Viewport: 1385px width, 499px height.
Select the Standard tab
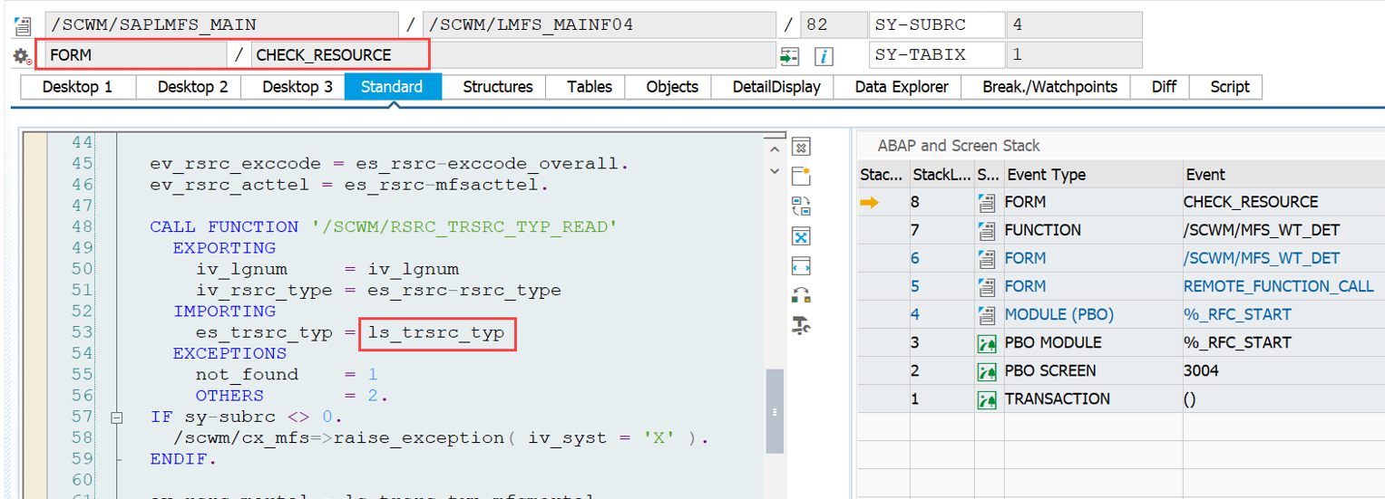[x=392, y=87]
